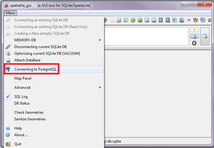The height and width of the screenshot is (148, 214).
Task: Click the stacked windows toolbar icon
Action: (203, 20)
